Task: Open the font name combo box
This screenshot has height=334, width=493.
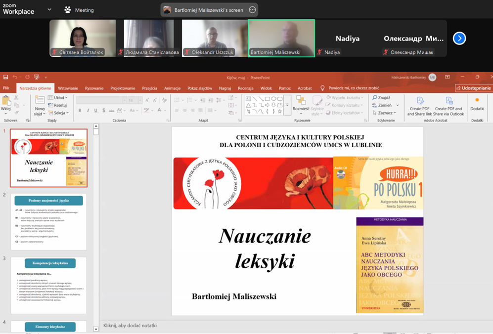Action: (101, 100)
